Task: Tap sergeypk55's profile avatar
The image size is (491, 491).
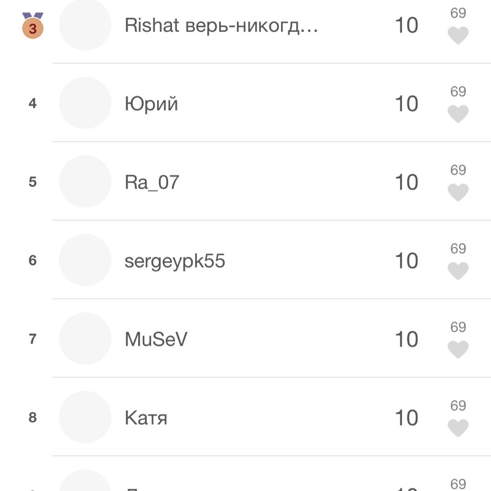Action: (x=85, y=260)
